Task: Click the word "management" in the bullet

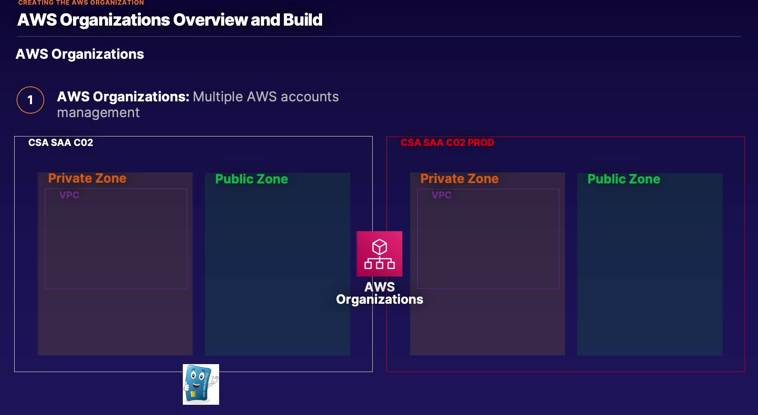Action: (x=98, y=113)
